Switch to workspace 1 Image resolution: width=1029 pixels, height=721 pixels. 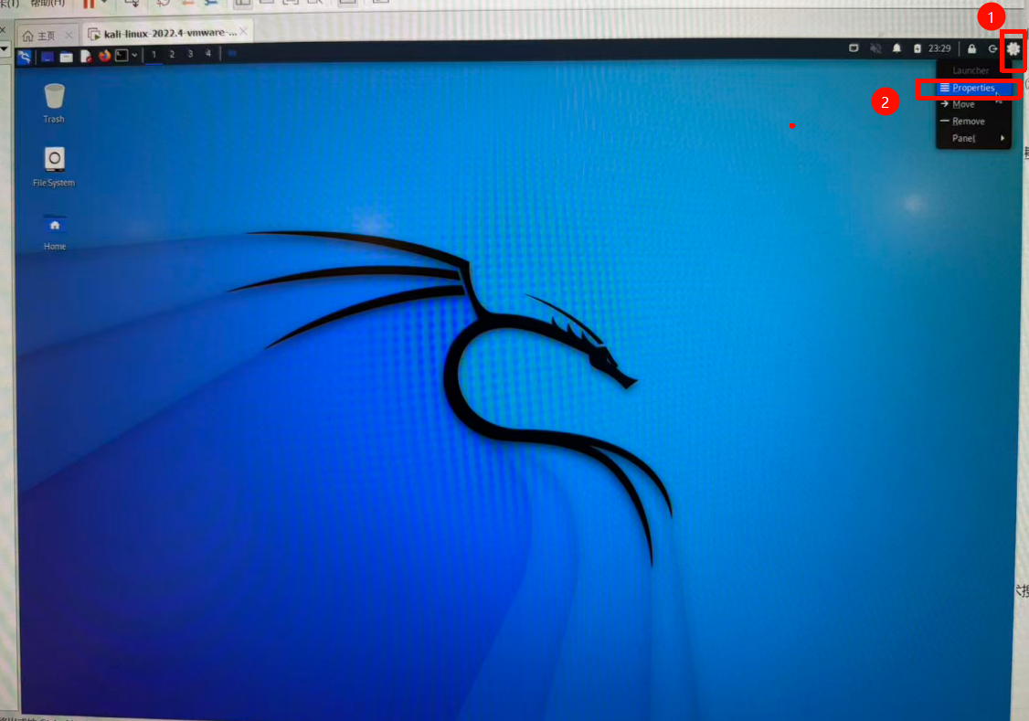click(154, 55)
